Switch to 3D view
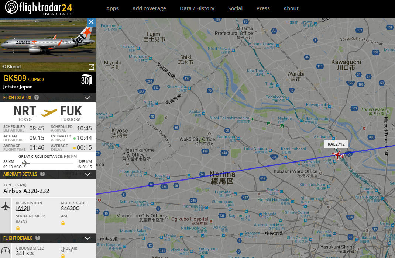The image size is (395, 258). tap(86, 80)
